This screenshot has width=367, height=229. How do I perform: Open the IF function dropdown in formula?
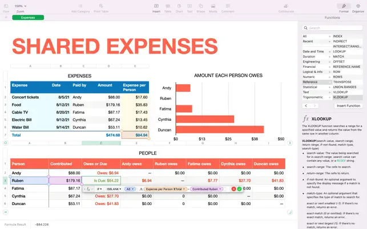tap(99, 189)
